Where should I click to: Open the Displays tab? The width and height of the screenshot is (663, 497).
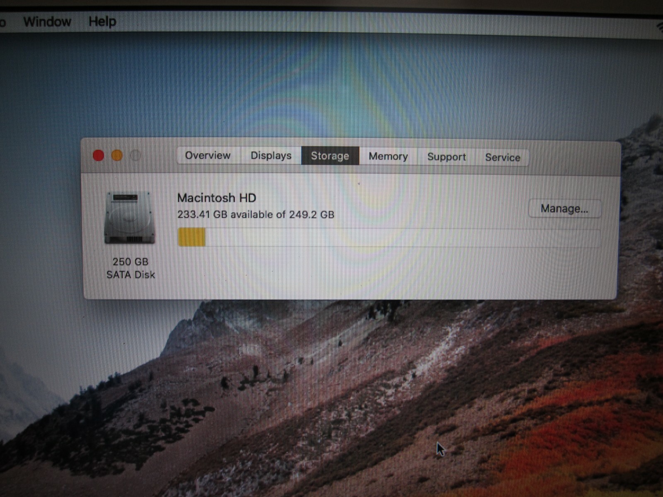tap(271, 156)
